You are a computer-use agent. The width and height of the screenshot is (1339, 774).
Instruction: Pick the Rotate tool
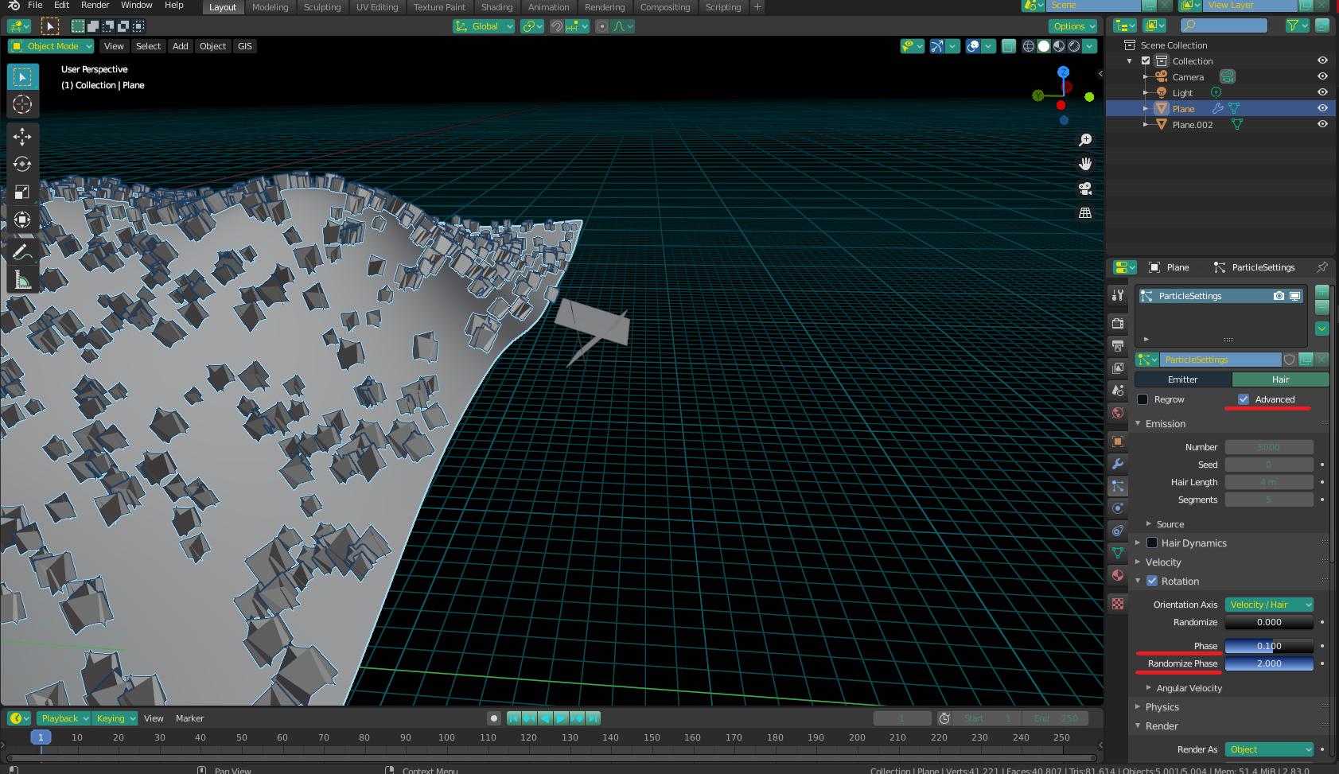(x=22, y=164)
